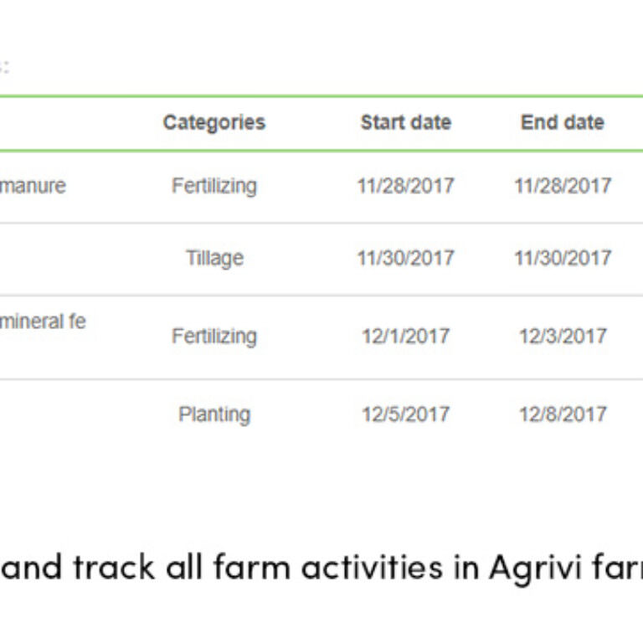Click end date 11/28/2017
643x643 pixels.
click(563, 186)
